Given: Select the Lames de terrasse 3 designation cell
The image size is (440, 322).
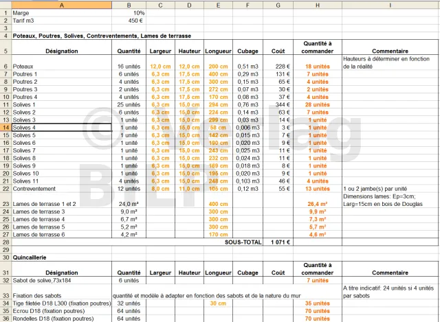Looking at the screenshot, I should [62, 211].
